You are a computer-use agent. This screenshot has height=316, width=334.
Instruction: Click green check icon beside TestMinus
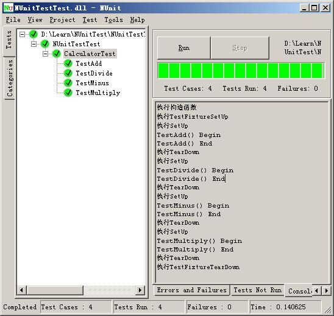point(68,83)
